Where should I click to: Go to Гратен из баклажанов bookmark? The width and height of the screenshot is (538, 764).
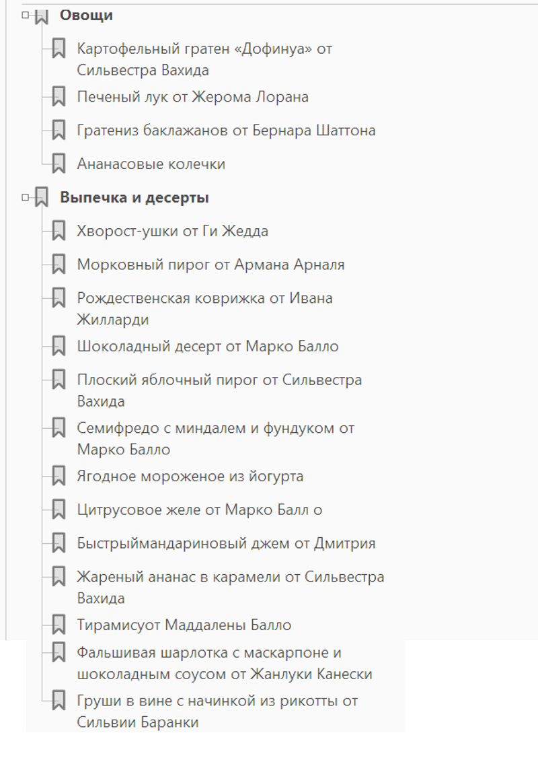click(x=226, y=131)
